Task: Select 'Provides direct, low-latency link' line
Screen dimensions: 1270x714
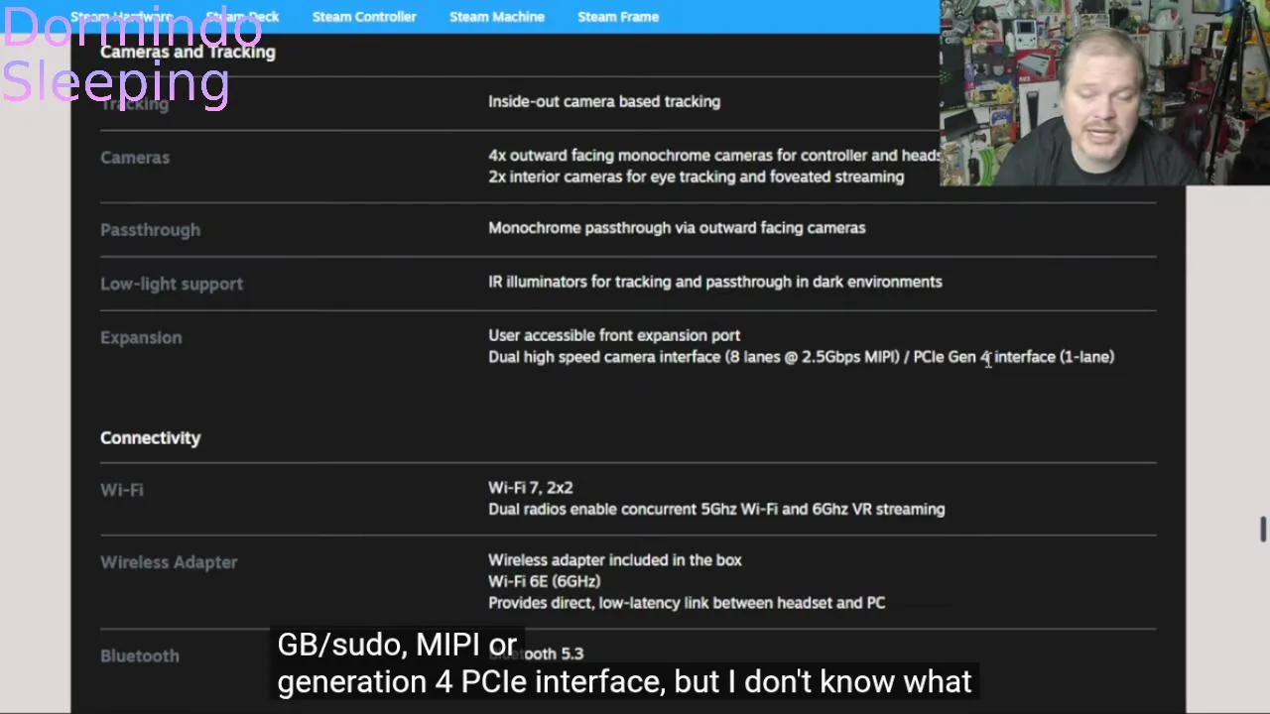Action: coord(687,602)
